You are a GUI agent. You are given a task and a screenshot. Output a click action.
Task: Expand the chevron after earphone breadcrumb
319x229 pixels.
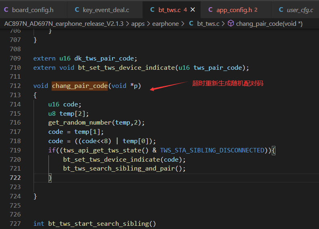[x=183, y=24]
